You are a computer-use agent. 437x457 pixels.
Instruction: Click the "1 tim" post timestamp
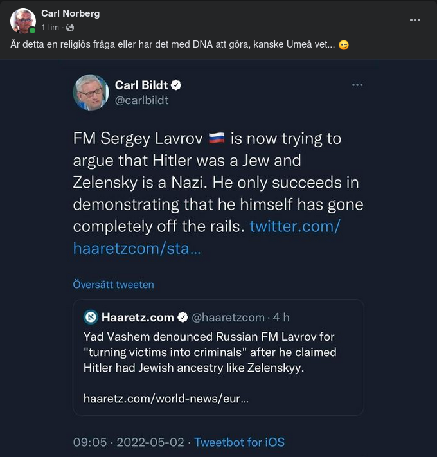[x=51, y=28]
